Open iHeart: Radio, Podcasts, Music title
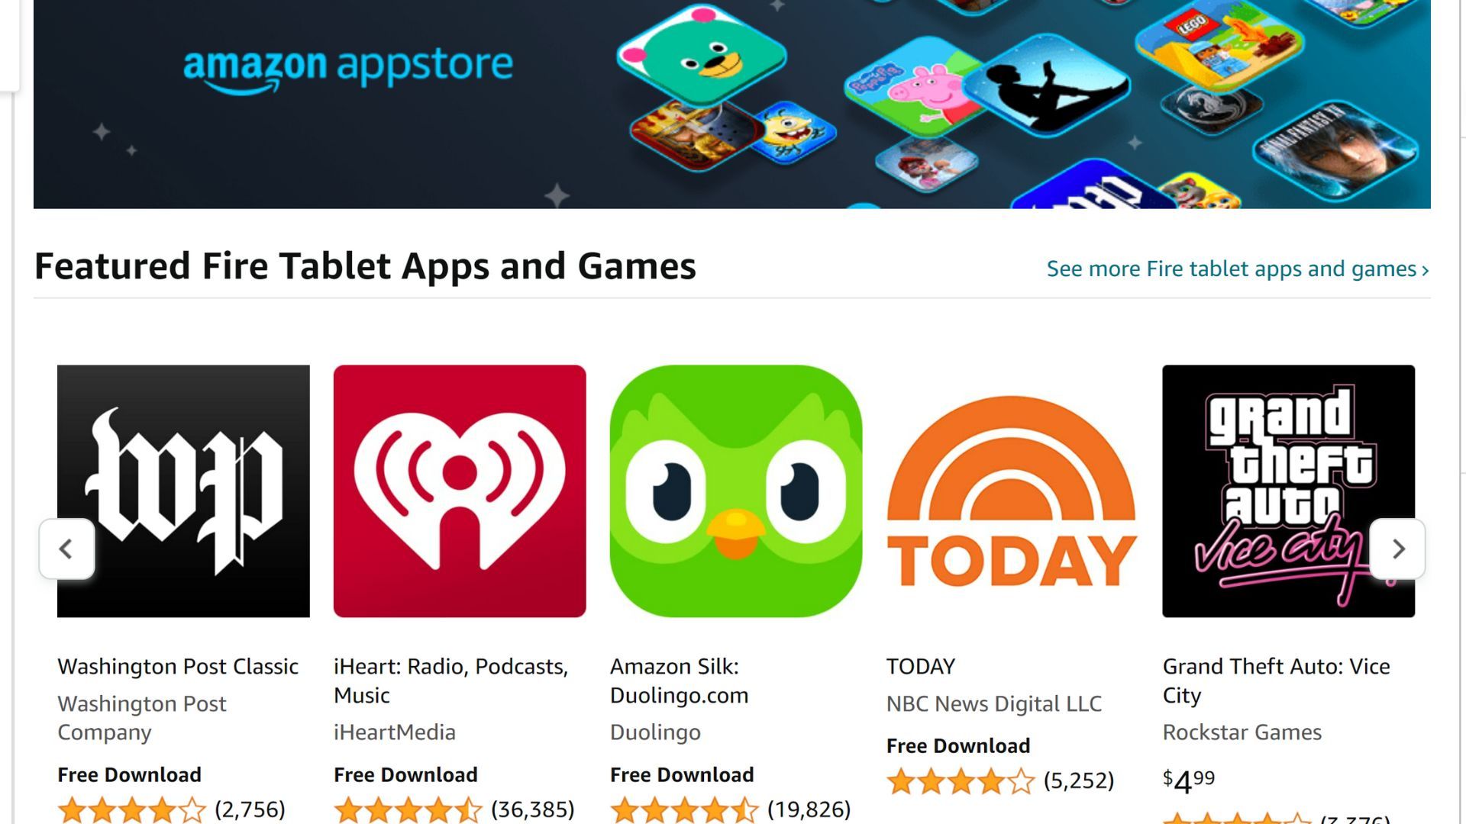Viewport: 1466px width, 824px height. 451,681
